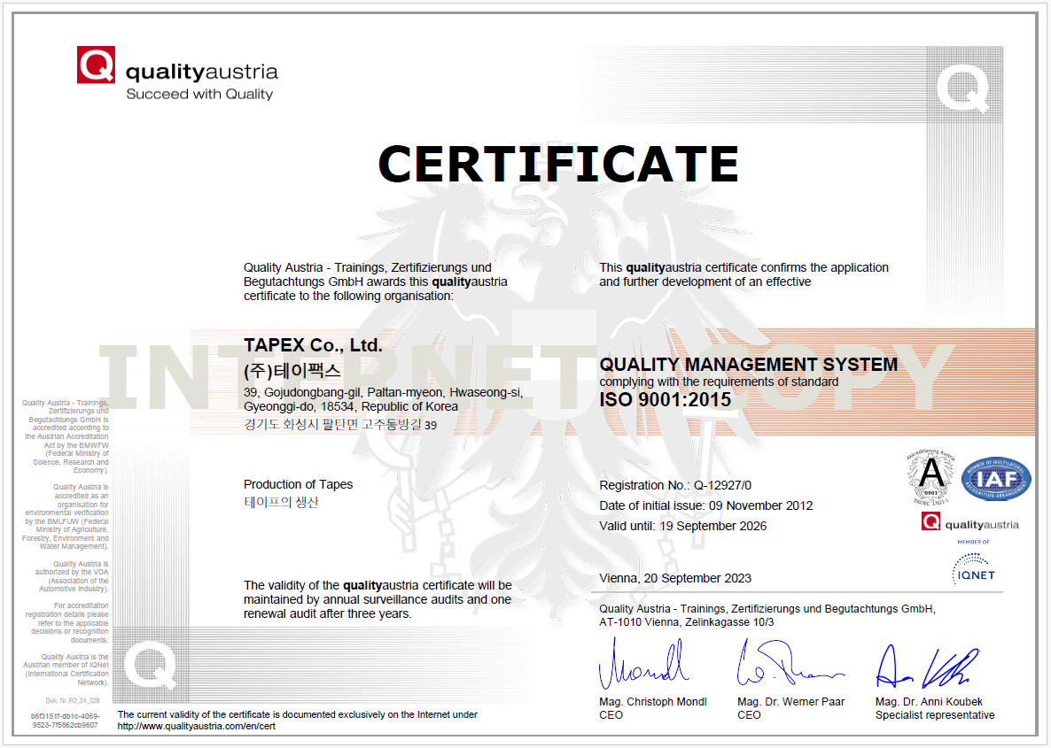Image resolution: width=1051 pixels, height=748 pixels.
Task: Click the sidebar note about the VDA authorization
Action: [71, 576]
